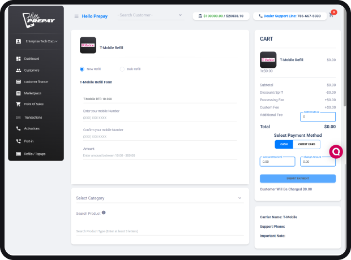Click the SUBMIT PAYMENT button

(298, 179)
